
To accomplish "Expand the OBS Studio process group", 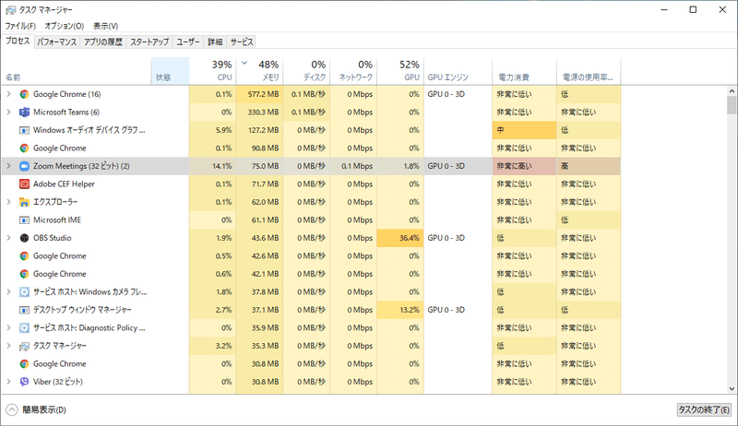I will [8, 238].
